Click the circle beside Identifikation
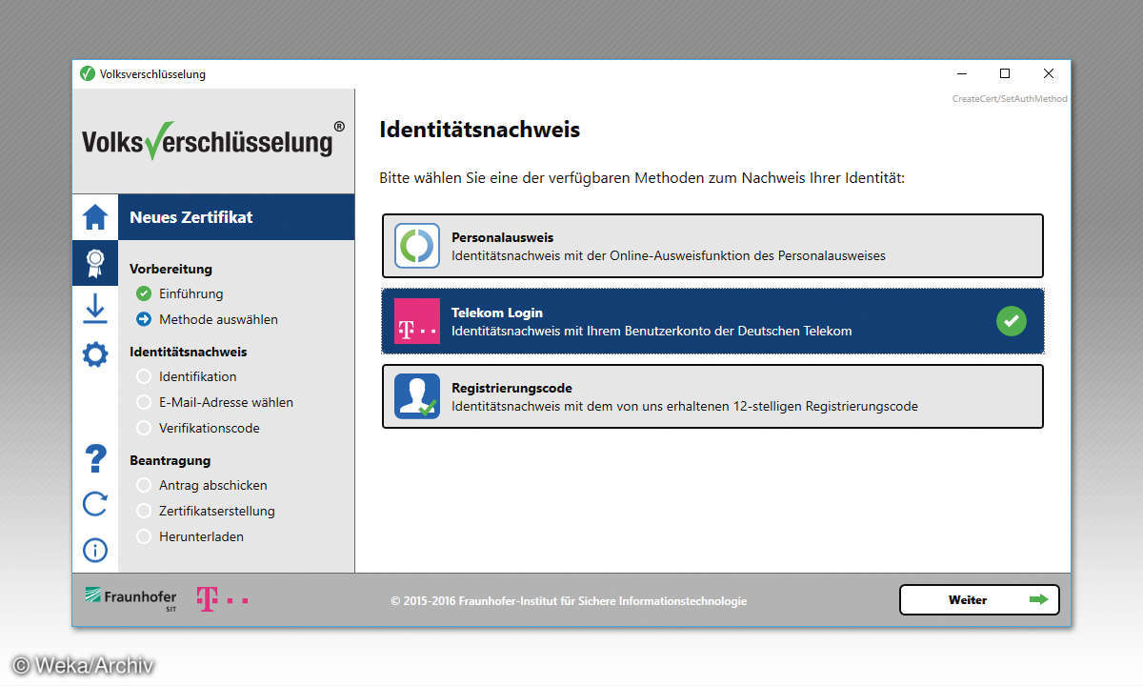This screenshot has width=1143, height=686. 144,376
